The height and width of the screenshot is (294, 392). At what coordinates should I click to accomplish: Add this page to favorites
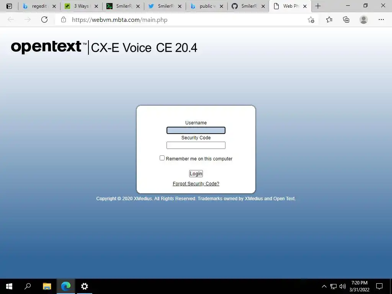[311, 20]
